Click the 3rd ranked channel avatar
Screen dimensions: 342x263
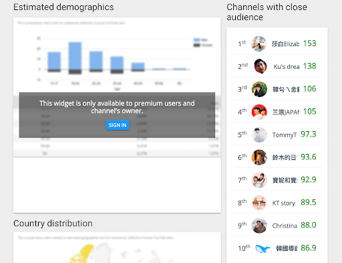(259, 89)
